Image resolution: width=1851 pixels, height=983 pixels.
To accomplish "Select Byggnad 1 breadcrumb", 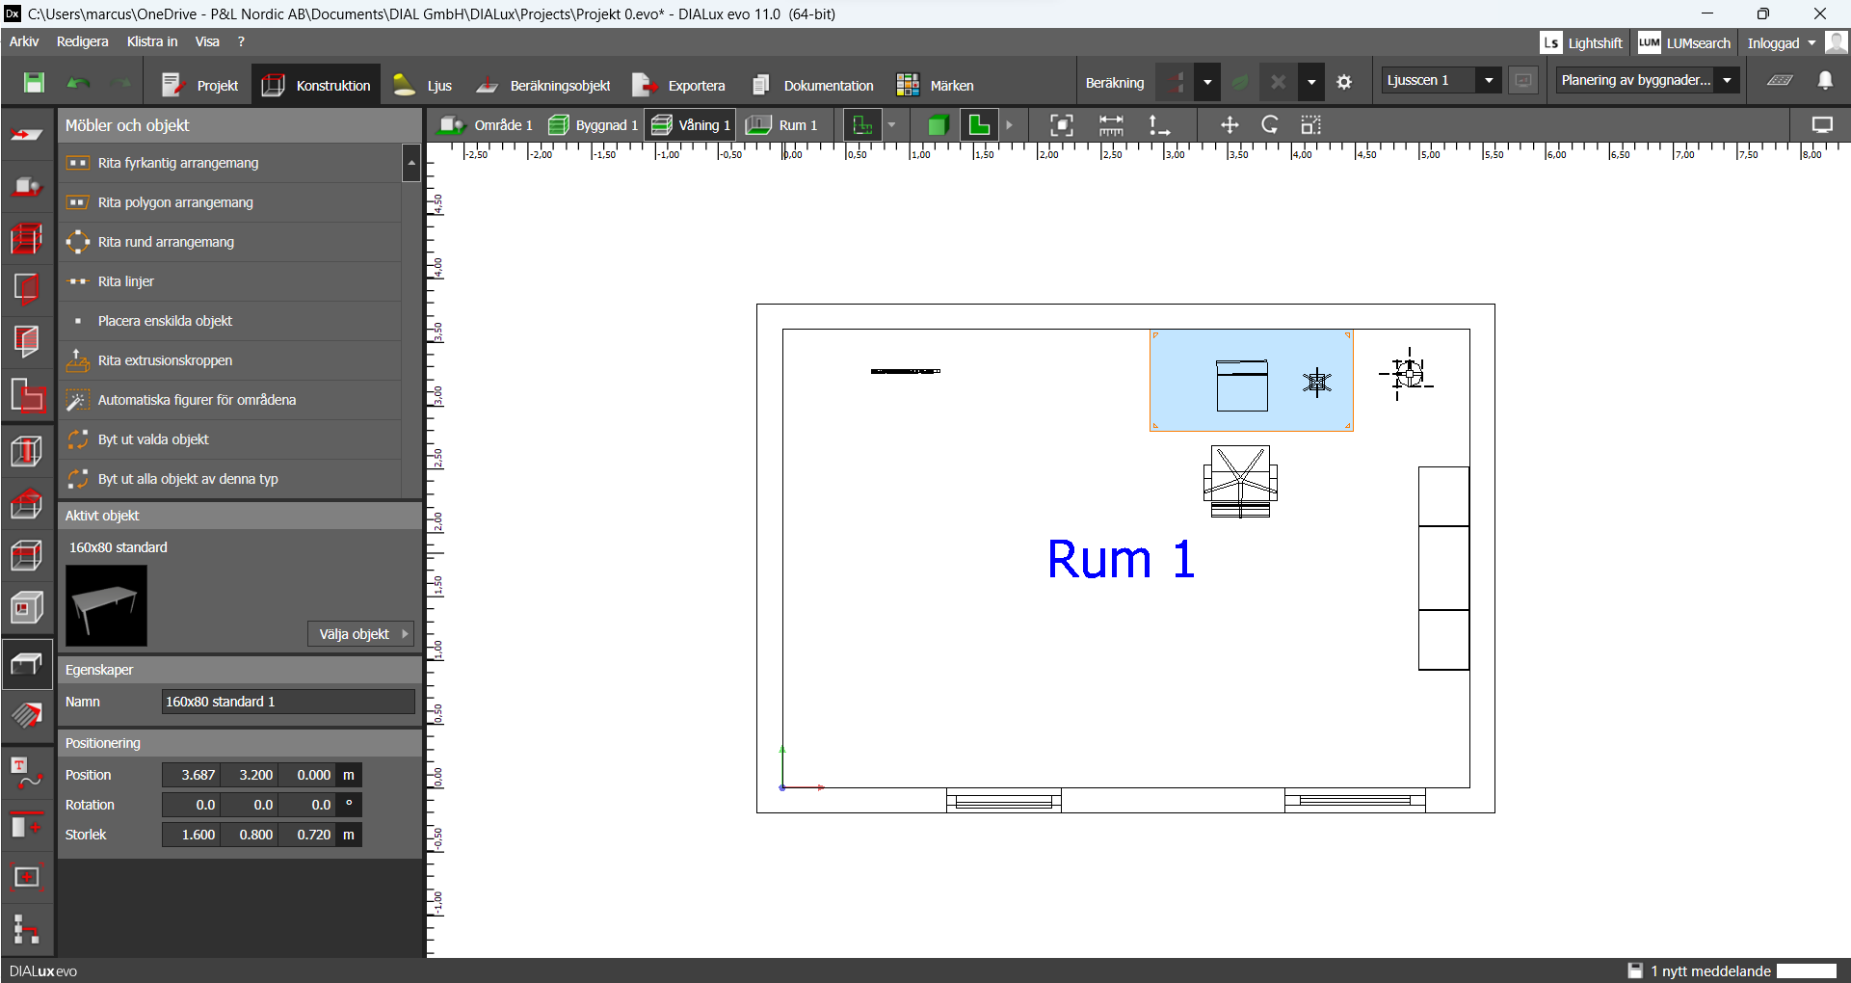I will [593, 125].
